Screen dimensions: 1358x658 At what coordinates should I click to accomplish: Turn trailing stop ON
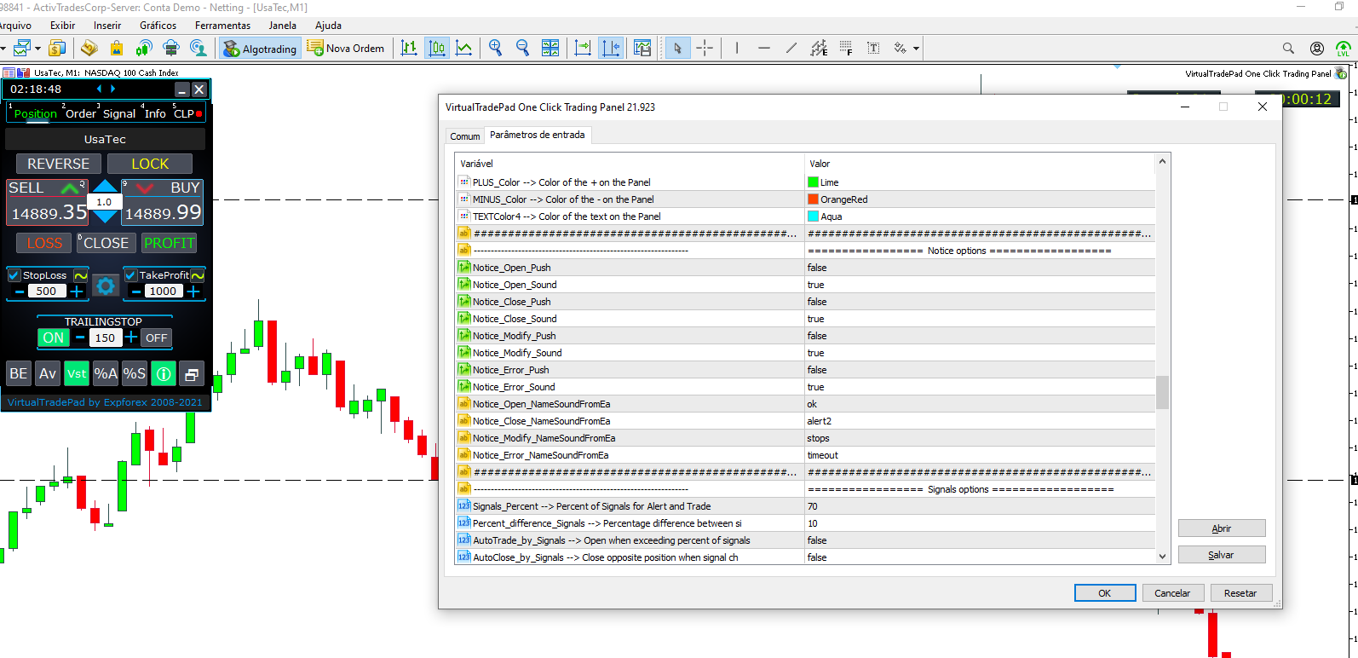(53, 338)
